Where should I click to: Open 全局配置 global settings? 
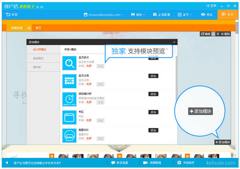pos(162,15)
